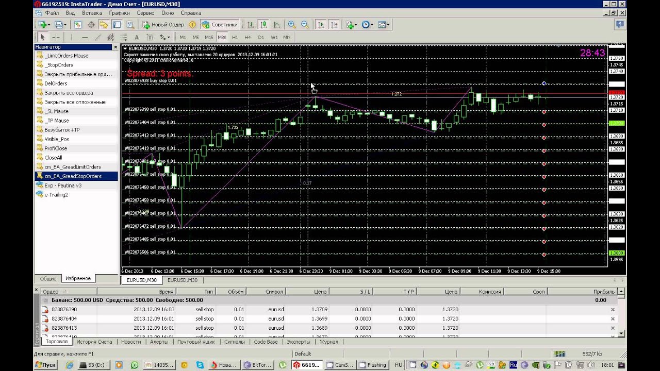Select Fibonacci retracement tool
The image size is (660, 371).
point(123,37)
